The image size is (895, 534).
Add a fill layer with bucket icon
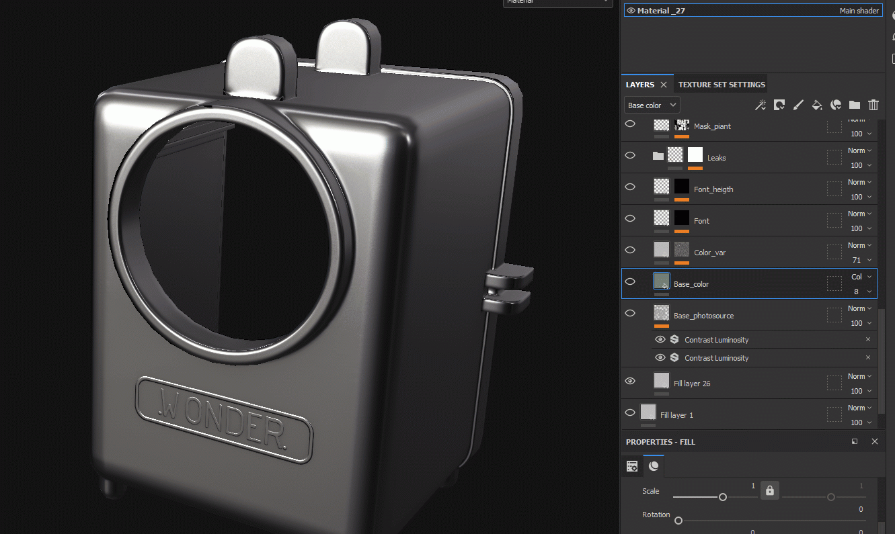[817, 105]
